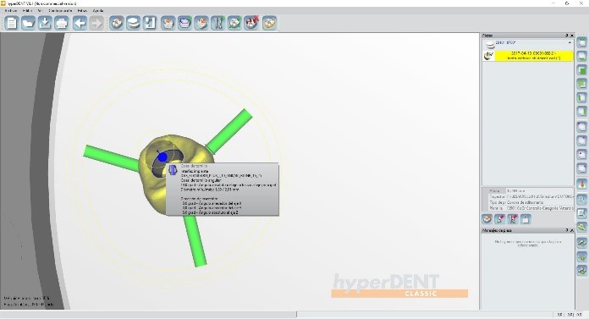The width and height of the screenshot is (589, 319).
Task: Open the Ayuda menu
Action: (x=98, y=10)
